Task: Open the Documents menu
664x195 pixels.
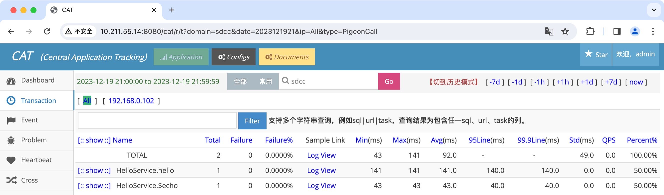Action: coord(287,57)
